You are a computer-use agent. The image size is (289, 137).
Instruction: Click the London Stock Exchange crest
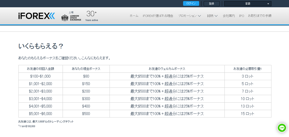[65, 18]
